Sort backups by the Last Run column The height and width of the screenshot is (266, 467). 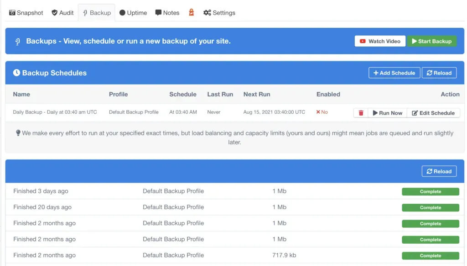[x=220, y=94]
